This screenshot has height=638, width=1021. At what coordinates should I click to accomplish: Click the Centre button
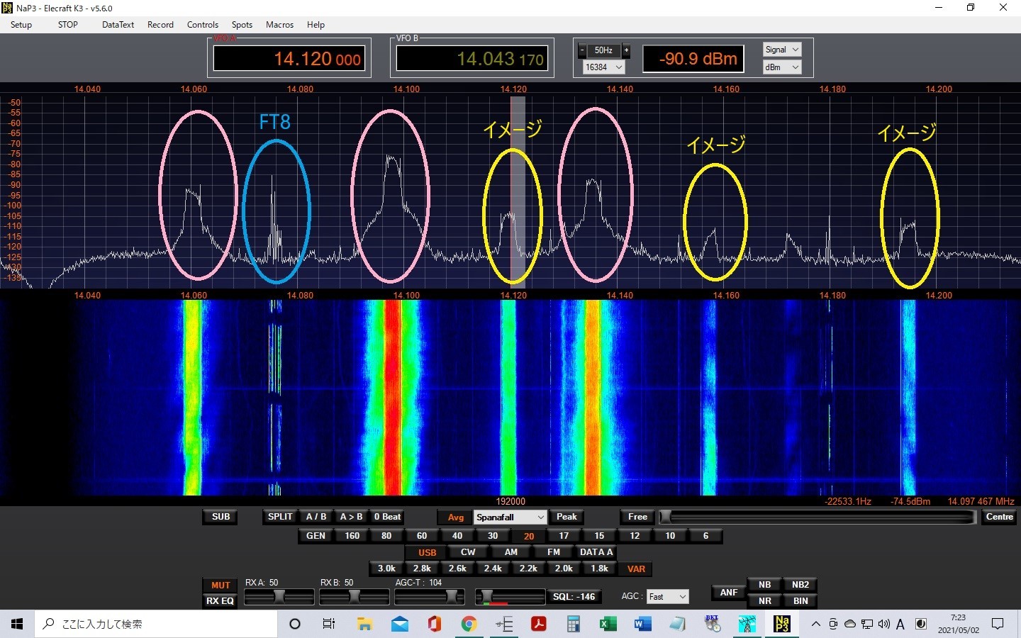999,517
